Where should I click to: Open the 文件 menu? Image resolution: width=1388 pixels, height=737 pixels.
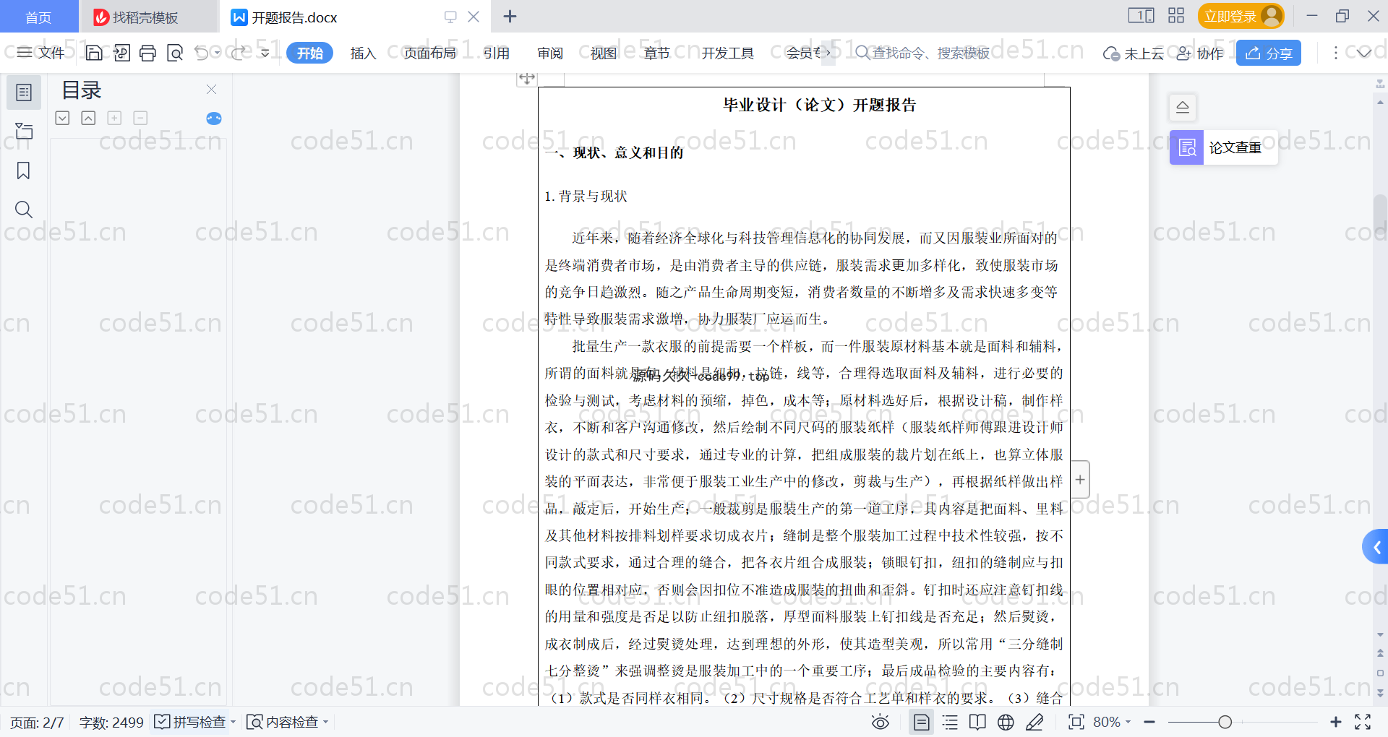point(41,53)
